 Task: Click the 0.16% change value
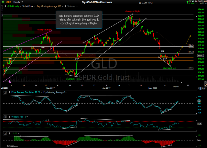191,4
